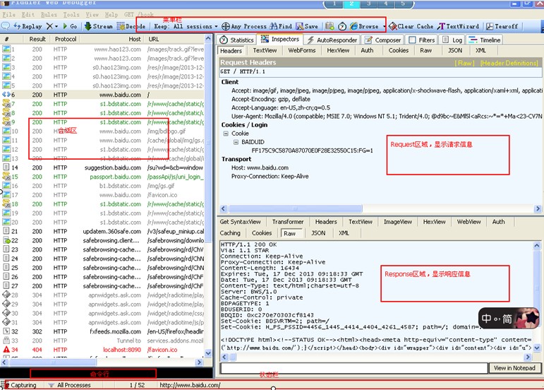Click the camera screenshot toolbar icon
The image size is (544, 390).
(x=330, y=26)
